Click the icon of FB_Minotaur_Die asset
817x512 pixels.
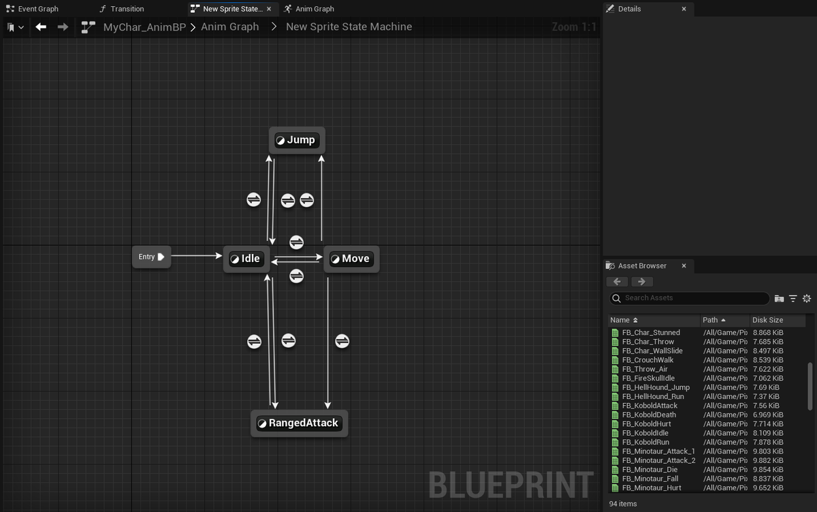pos(615,470)
